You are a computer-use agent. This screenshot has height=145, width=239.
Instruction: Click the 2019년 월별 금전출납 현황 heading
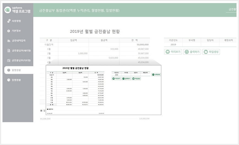95,32
